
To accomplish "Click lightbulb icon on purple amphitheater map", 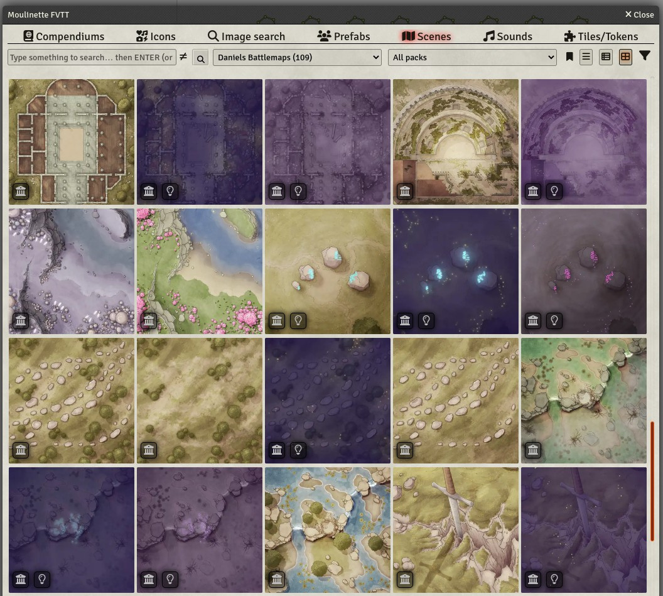I will tap(554, 191).
